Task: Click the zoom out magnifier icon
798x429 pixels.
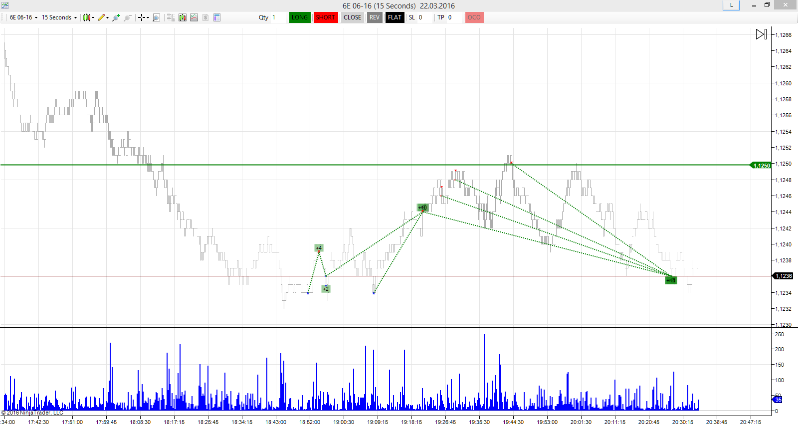Action: point(128,17)
